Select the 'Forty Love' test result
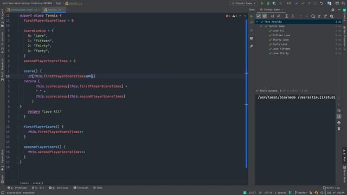This screenshot has height=195, width=347. tap(280, 44)
